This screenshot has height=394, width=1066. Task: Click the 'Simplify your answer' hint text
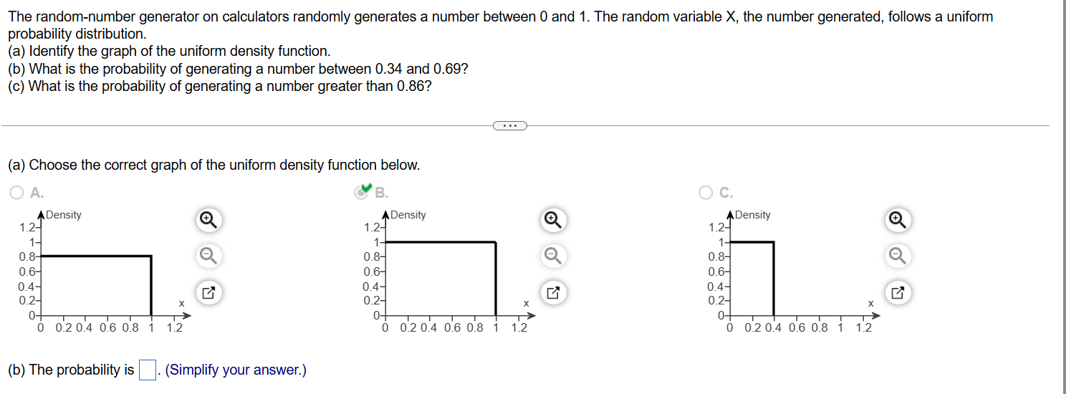[236, 370]
